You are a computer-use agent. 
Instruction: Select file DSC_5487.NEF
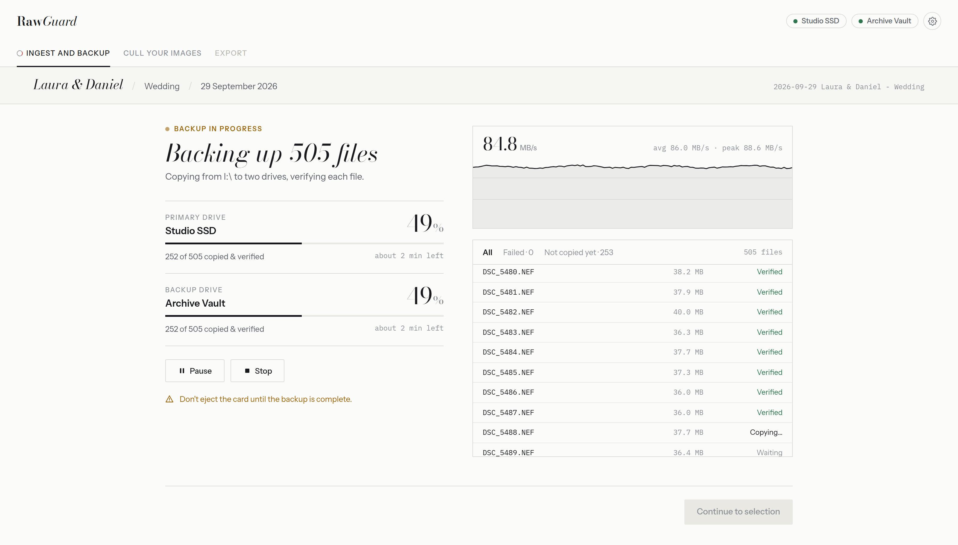pyautogui.click(x=632, y=413)
